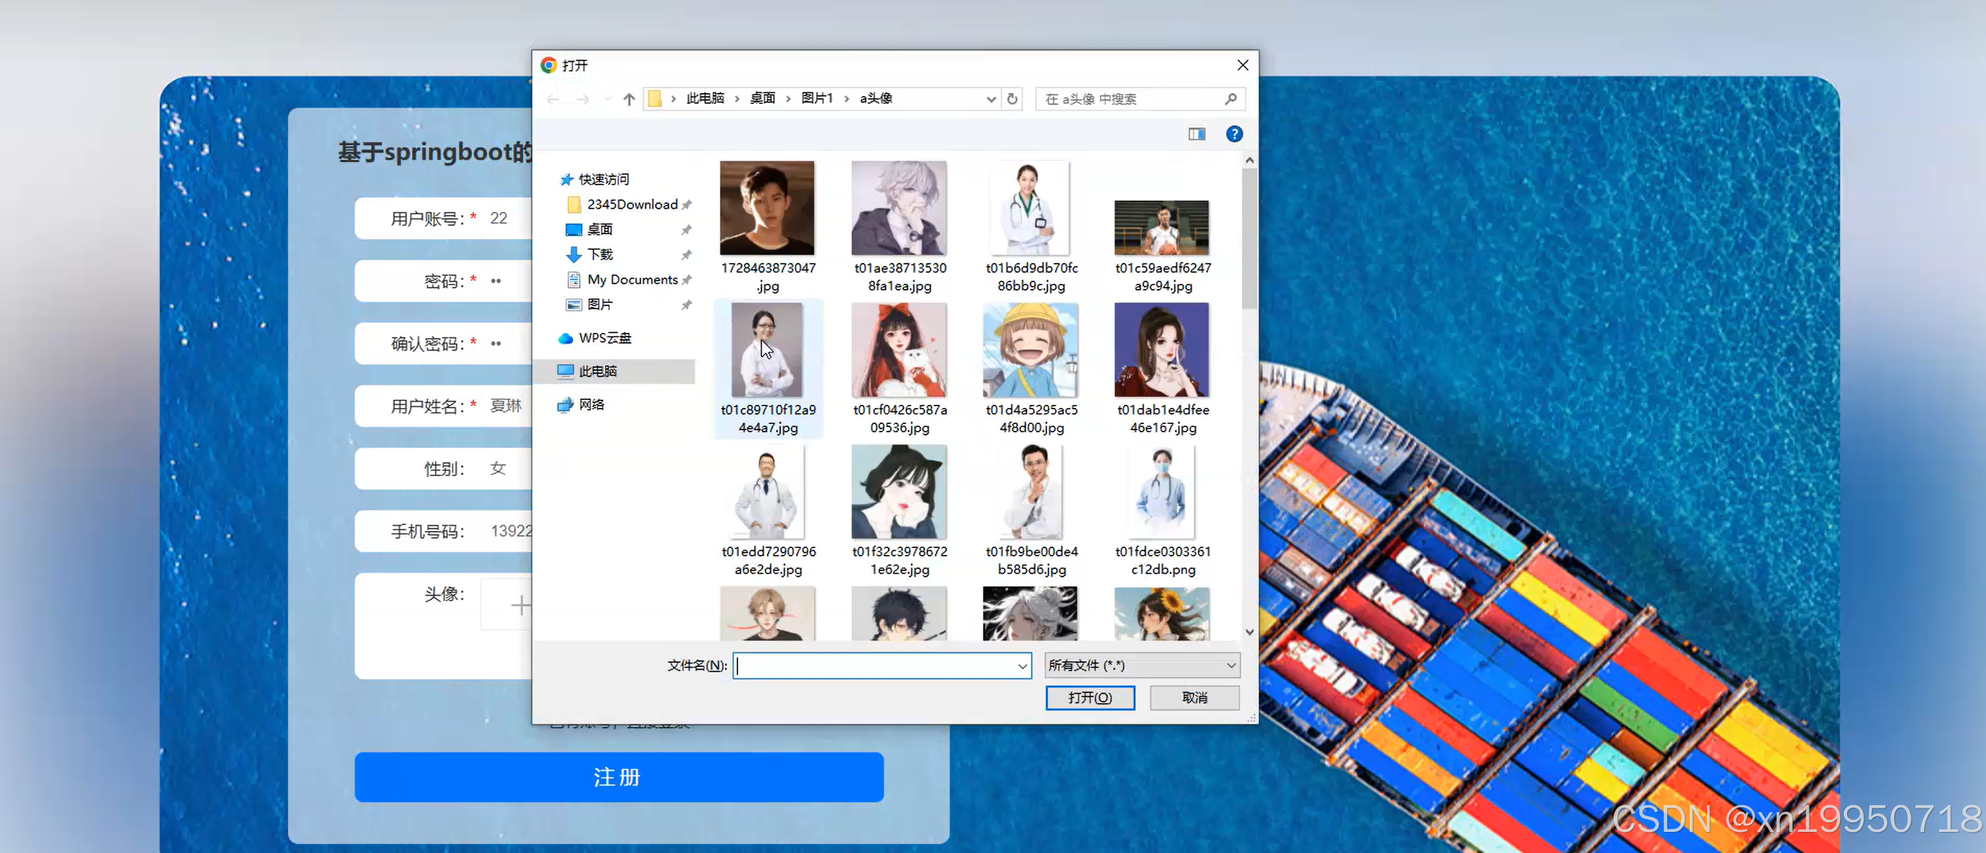
Task: Open 快速访问 in the navigation pane
Action: 604,180
